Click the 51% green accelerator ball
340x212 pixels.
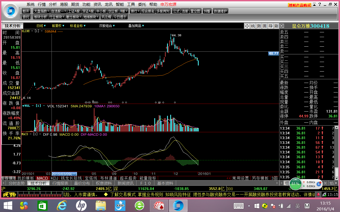[295, 183]
